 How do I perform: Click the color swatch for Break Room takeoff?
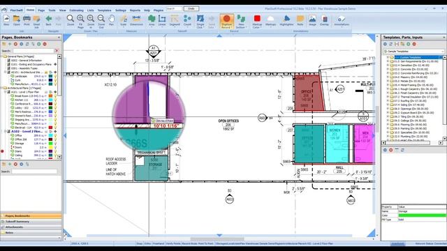point(50,96)
